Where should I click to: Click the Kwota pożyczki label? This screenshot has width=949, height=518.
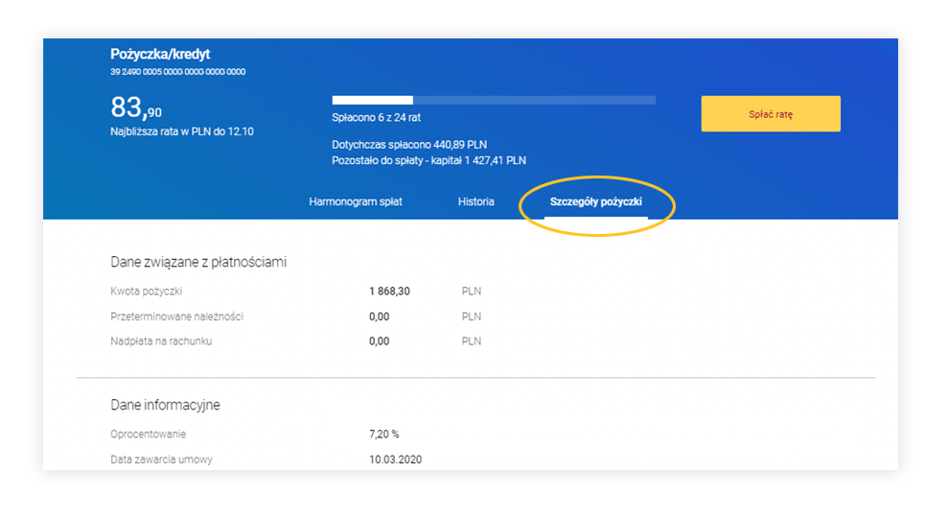[146, 291]
